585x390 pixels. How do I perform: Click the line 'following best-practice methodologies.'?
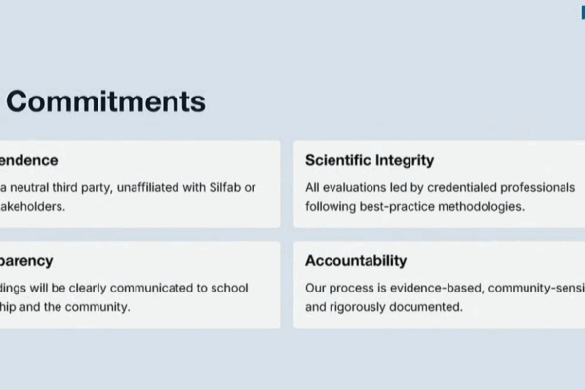coord(415,206)
